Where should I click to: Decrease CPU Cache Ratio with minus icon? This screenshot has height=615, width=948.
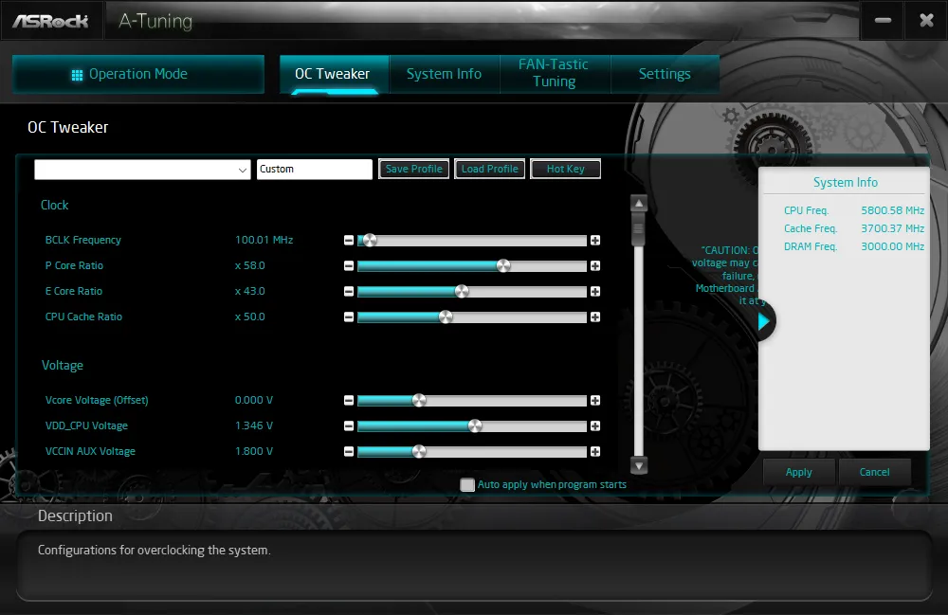coord(349,317)
